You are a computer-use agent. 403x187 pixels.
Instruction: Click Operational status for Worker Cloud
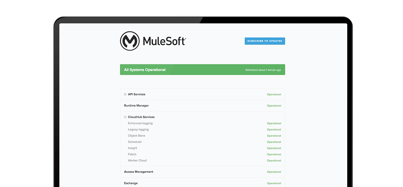point(274,160)
